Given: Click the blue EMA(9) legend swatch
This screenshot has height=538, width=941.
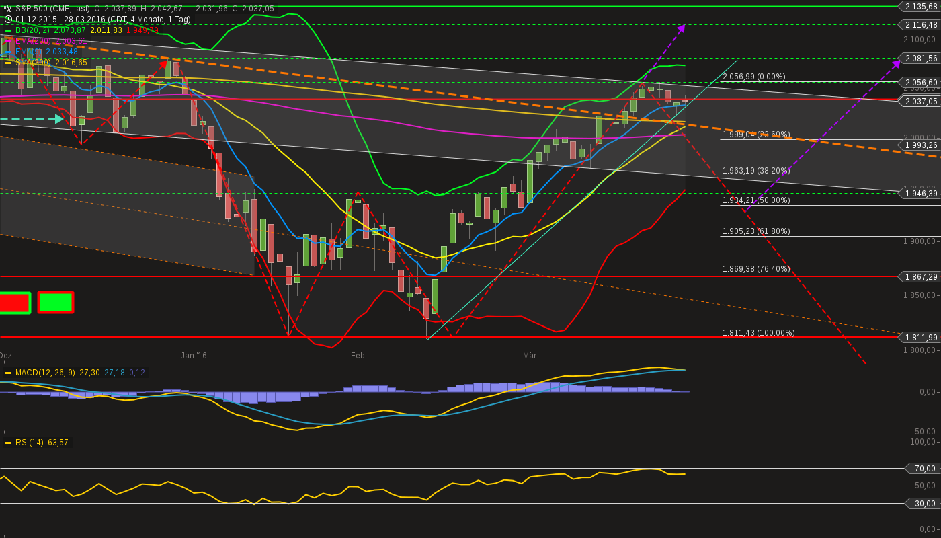Looking at the screenshot, I should (x=8, y=52).
